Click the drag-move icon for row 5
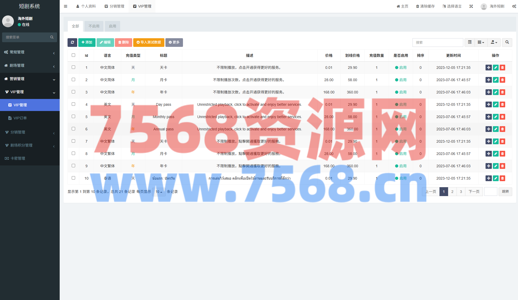The height and width of the screenshot is (300, 518). pos(488,117)
